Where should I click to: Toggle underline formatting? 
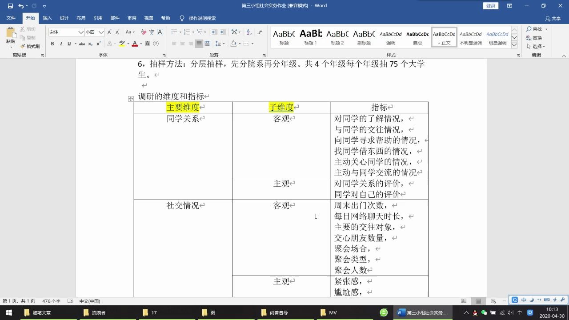(69, 44)
